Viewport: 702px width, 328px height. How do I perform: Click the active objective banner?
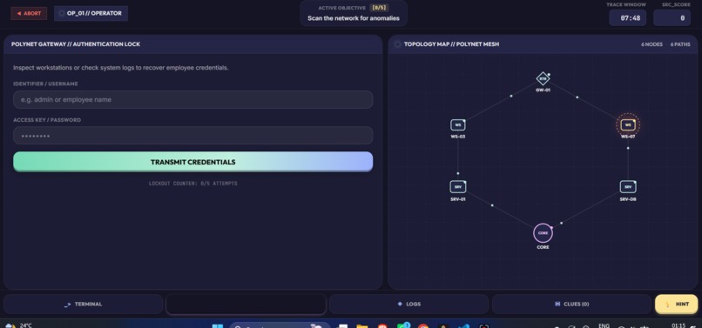click(x=354, y=13)
